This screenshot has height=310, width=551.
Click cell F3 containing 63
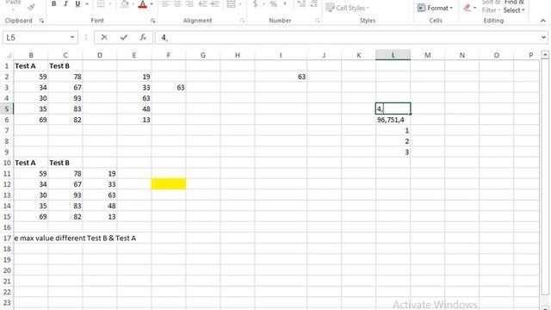click(x=169, y=88)
